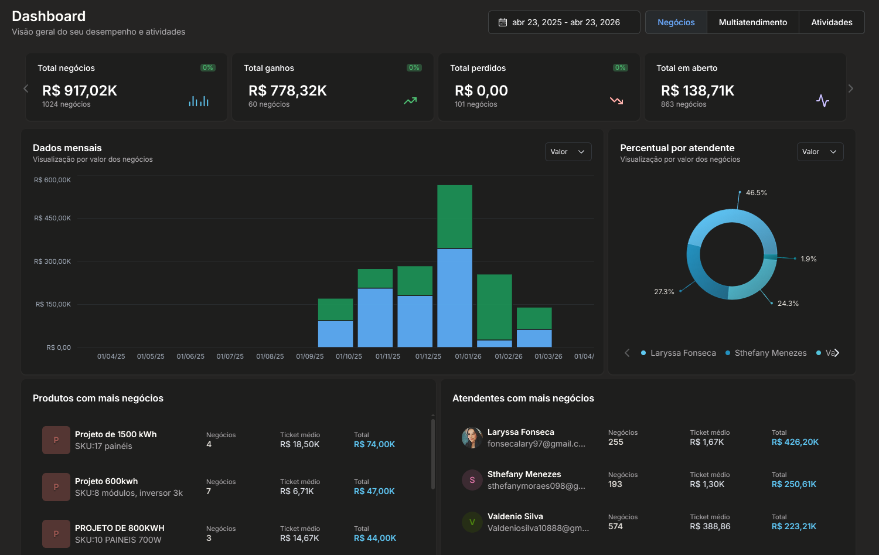Click Sthefany Menezes' avatar initial S
This screenshot has width=879, height=555.
tap(472, 480)
